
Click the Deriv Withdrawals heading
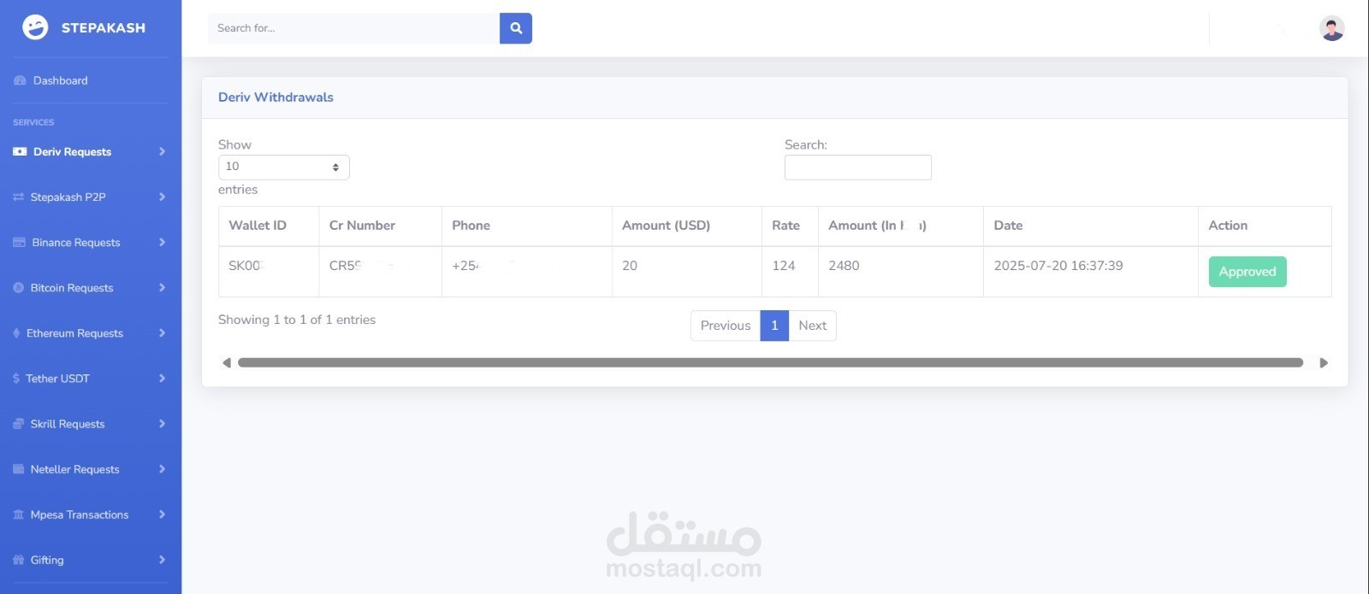[276, 97]
